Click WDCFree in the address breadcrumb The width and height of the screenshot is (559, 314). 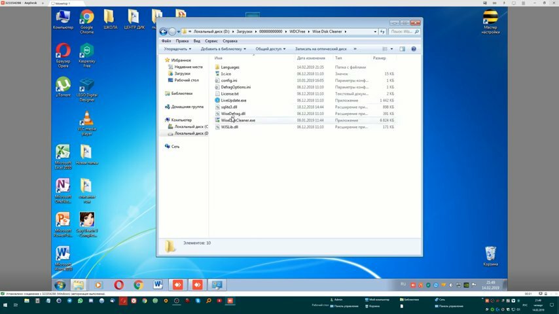(x=297, y=31)
